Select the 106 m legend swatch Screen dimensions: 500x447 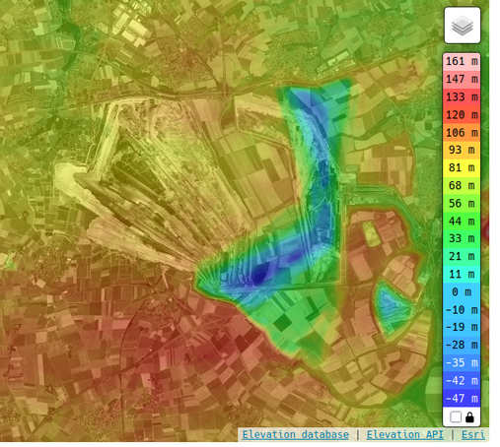(462, 133)
